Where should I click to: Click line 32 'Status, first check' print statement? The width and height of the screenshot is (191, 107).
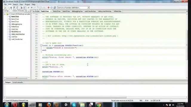[x=70, y=57]
